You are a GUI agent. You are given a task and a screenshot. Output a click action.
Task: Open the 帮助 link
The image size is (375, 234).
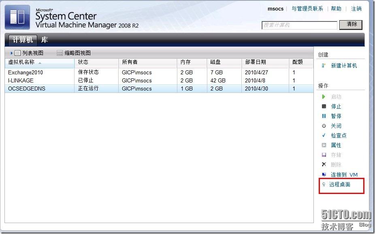coord(336,9)
